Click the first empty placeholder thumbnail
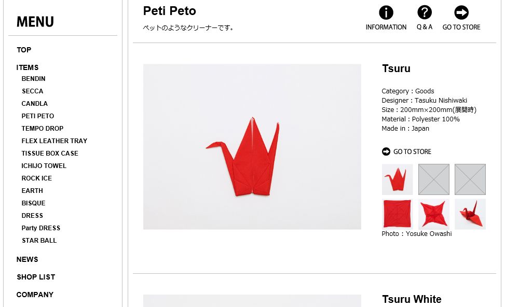The image size is (505, 307). [433, 179]
